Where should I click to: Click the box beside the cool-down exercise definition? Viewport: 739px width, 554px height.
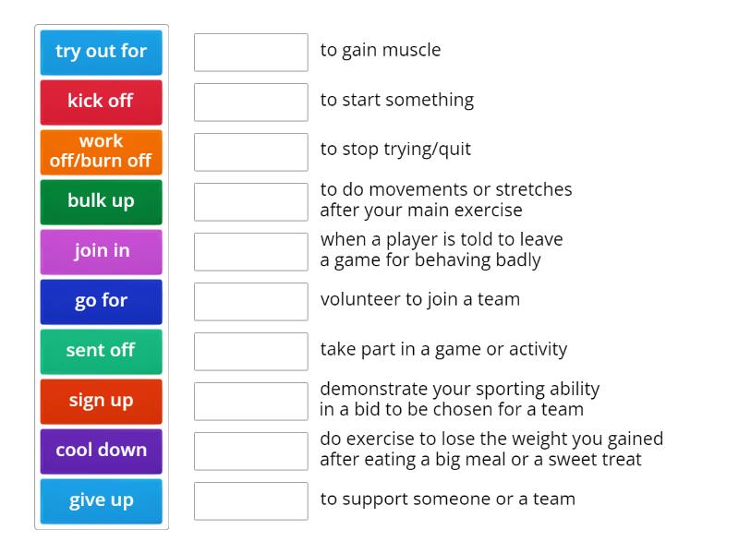pyautogui.click(x=250, y=201)
